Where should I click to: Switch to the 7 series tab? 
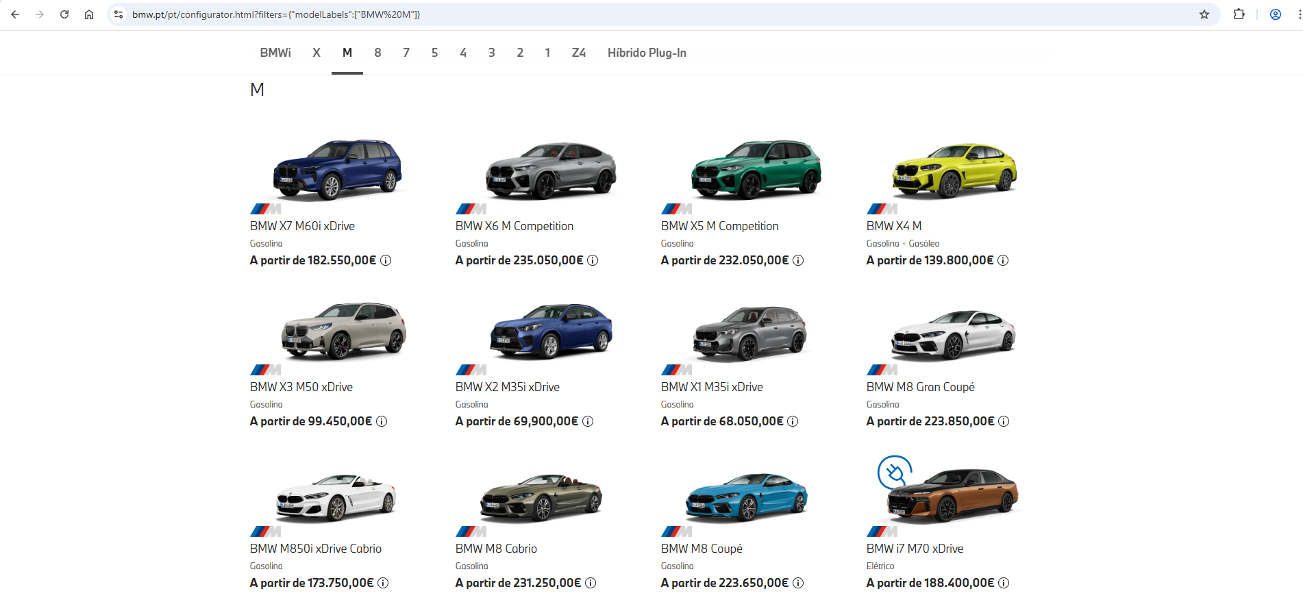[x=406, y=53]
